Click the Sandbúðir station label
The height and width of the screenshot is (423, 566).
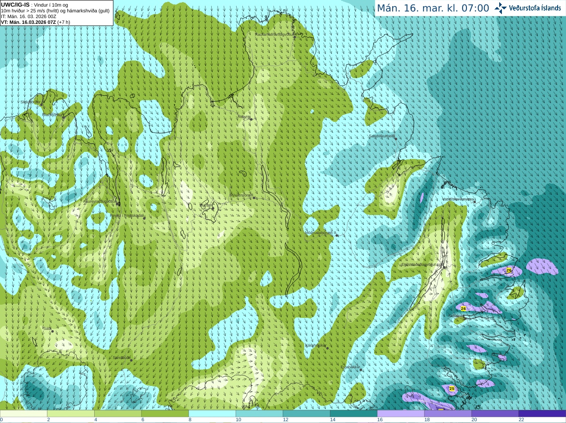[122, 358]
